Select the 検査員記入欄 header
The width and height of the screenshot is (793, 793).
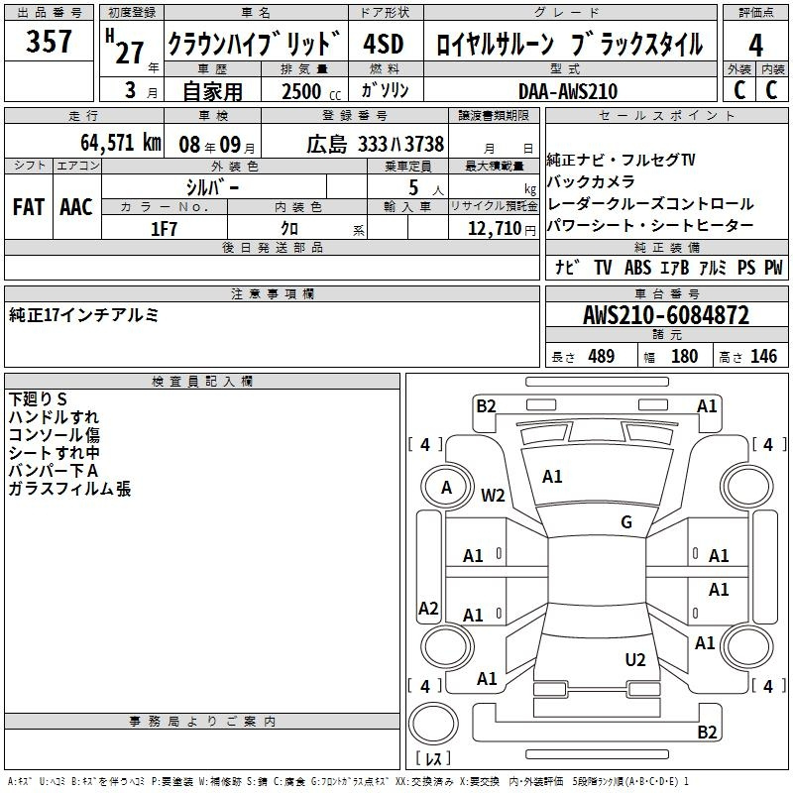(x=202, y=382)
